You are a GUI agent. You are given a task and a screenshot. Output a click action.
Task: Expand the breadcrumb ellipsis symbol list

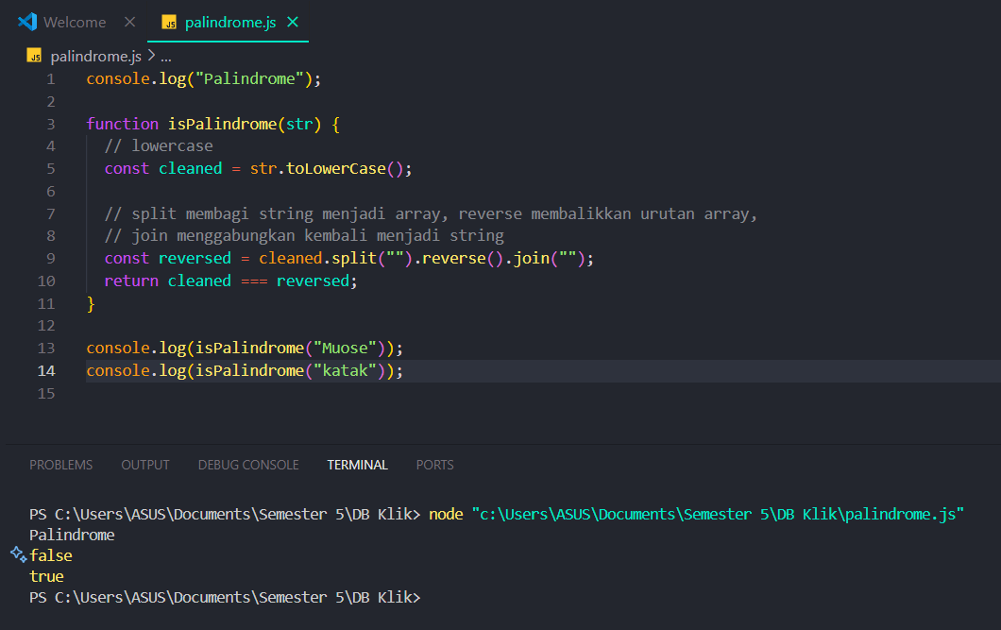pyautogui.click(x=166, y=56)
